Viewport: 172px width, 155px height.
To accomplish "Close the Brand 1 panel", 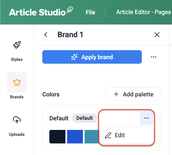I will pyautogui.click(x=157, y=35).
